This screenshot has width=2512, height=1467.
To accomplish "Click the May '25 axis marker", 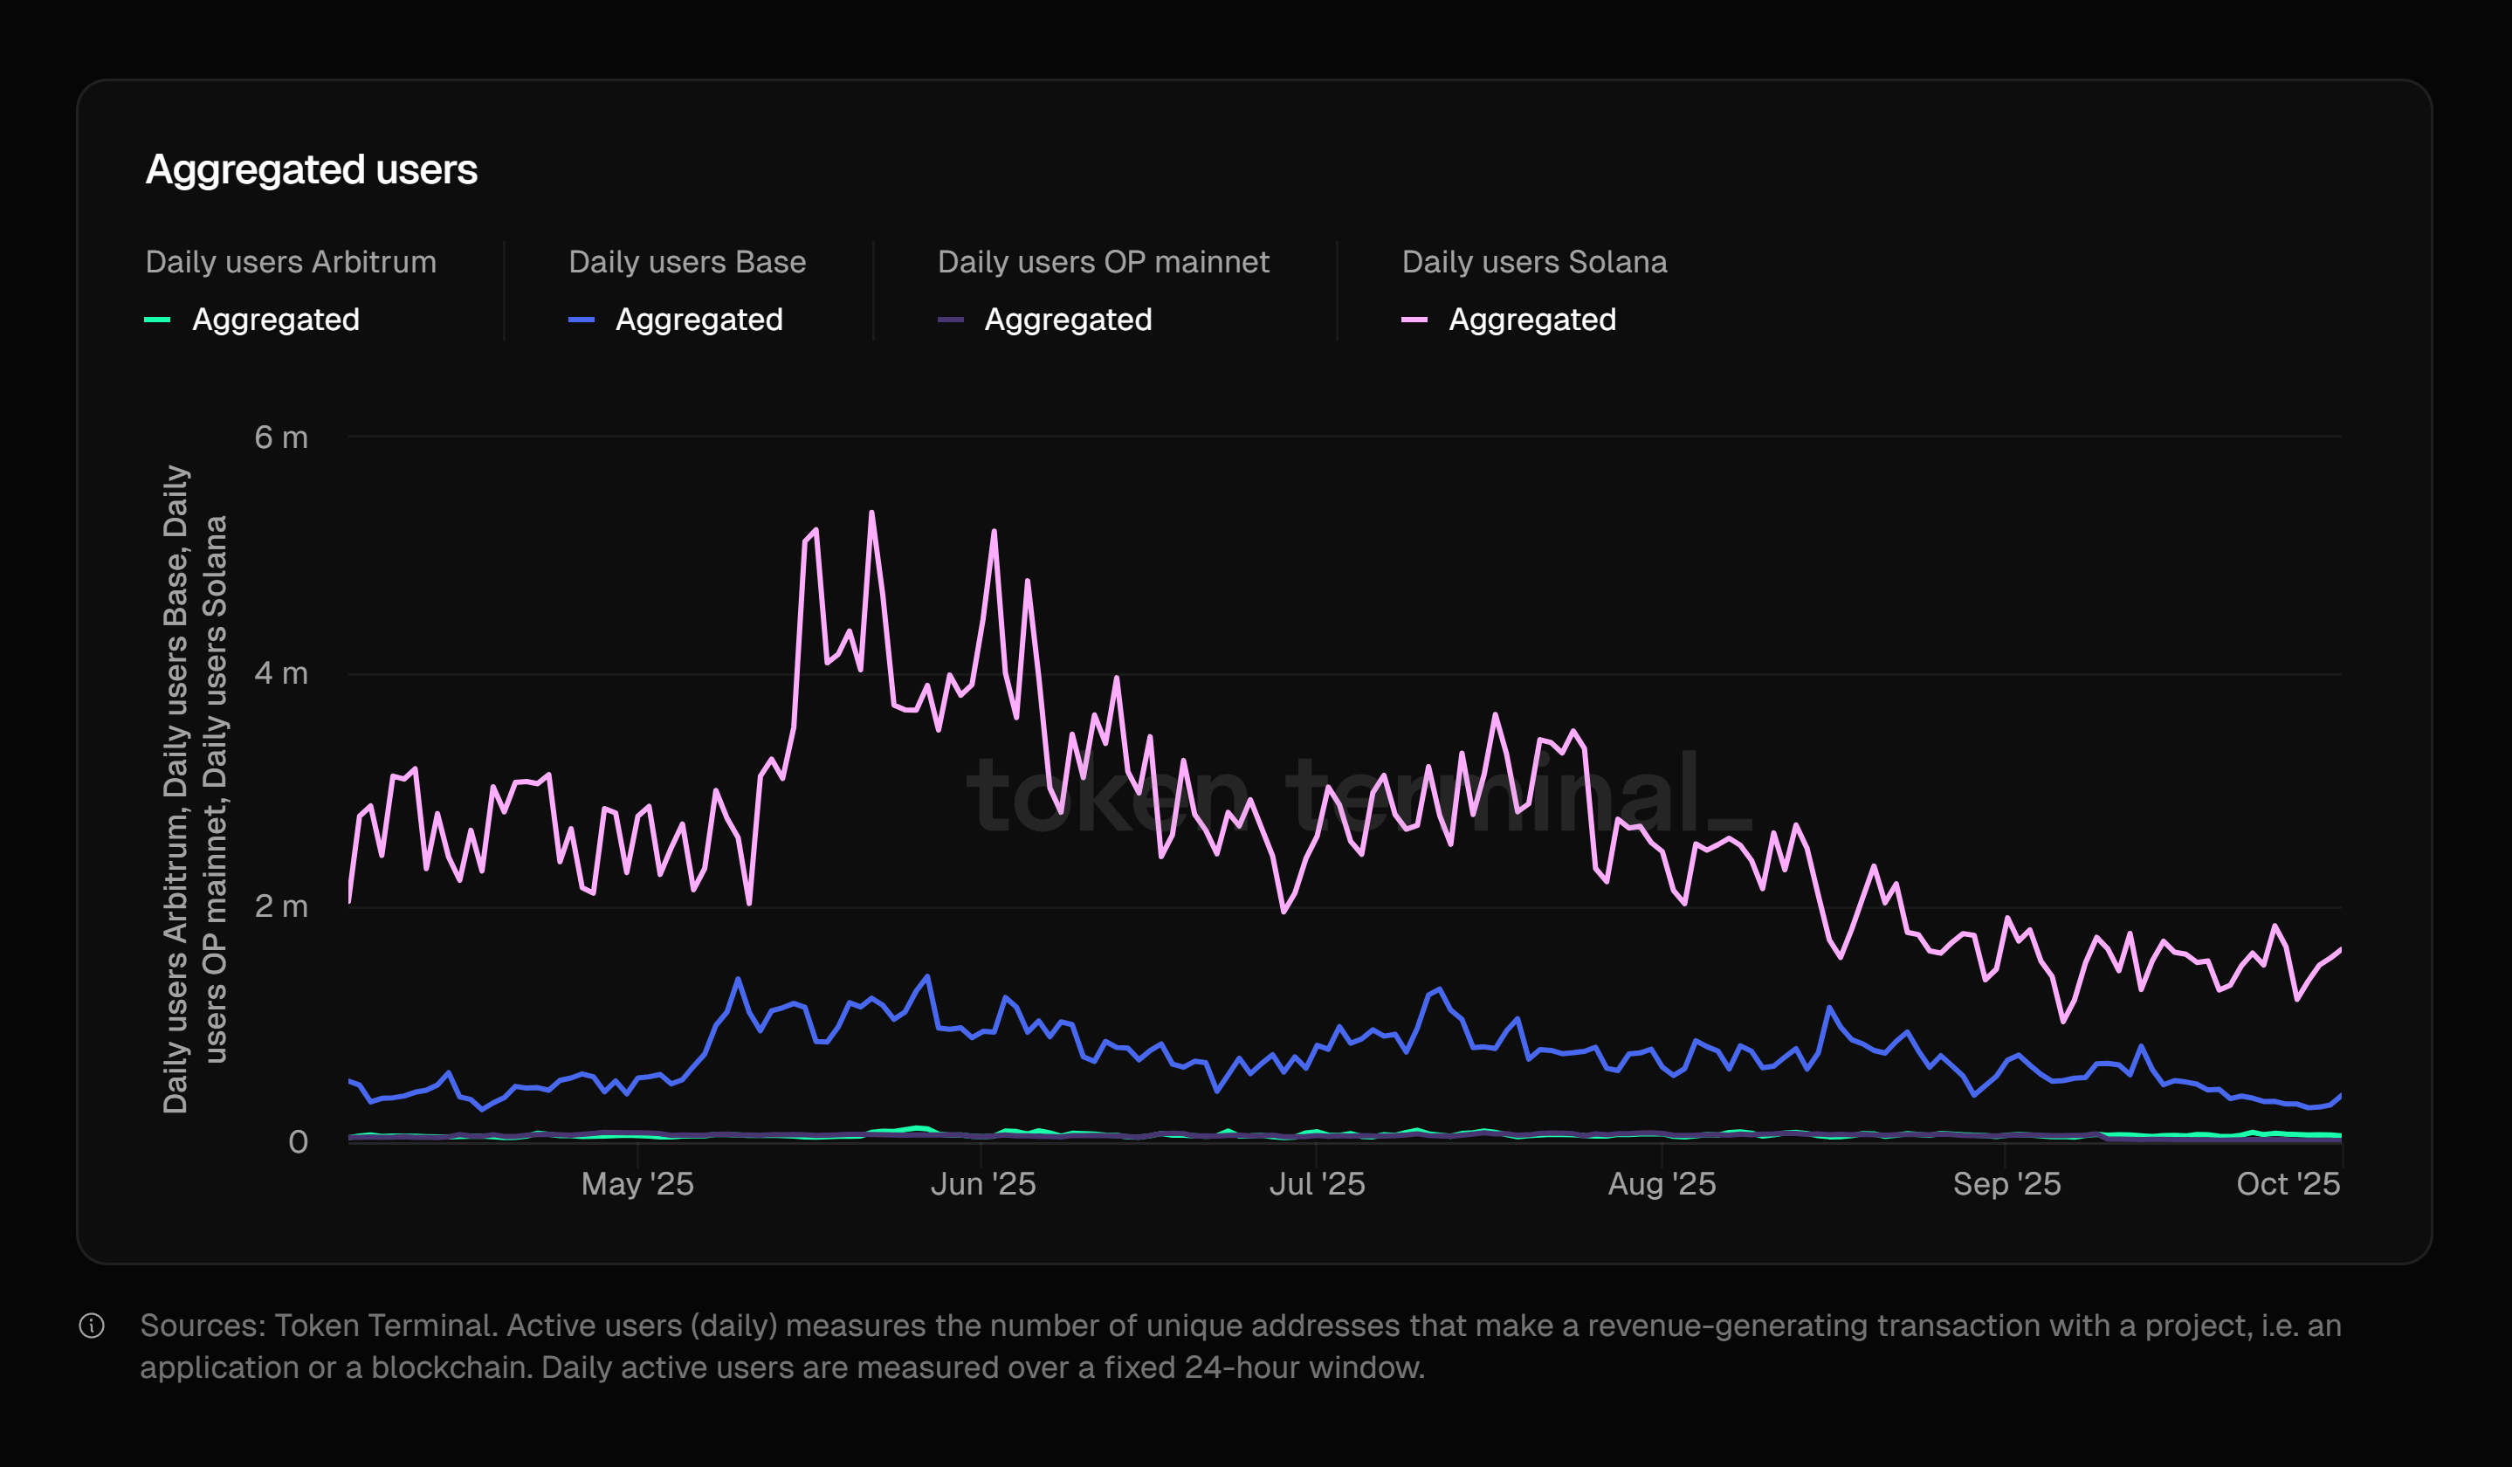I will 637,1184.
